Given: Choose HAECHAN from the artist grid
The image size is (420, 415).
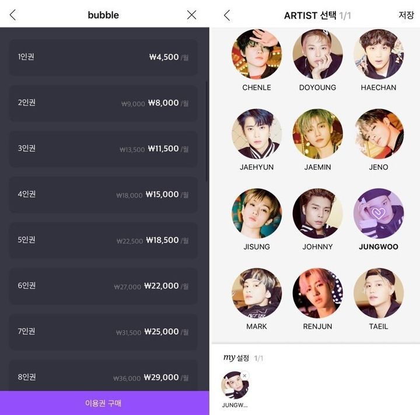Looking at the screenshot, I should pyautogui.click(x=379, y=54).
